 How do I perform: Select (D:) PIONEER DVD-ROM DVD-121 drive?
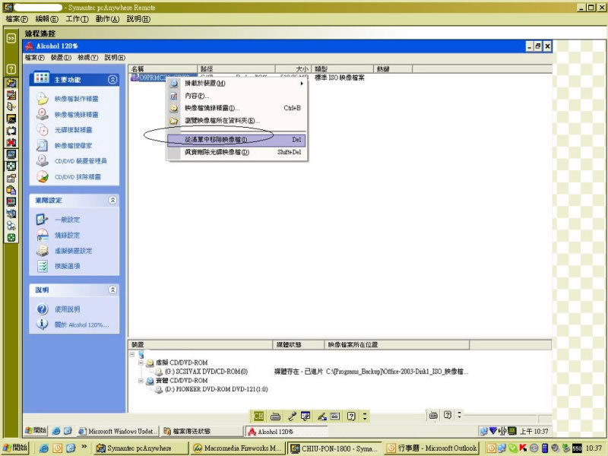[216, 389]
